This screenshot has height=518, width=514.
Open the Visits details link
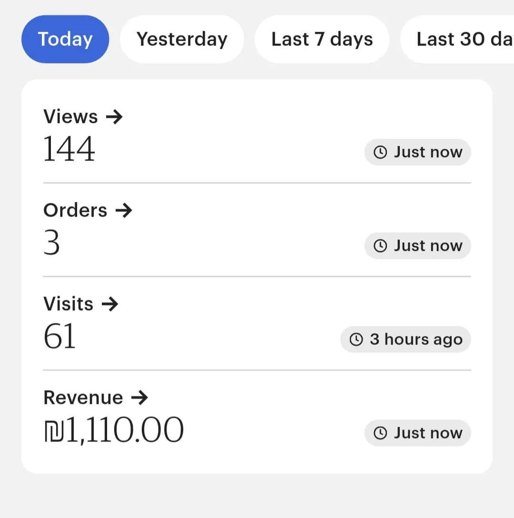tap(68, 304)
